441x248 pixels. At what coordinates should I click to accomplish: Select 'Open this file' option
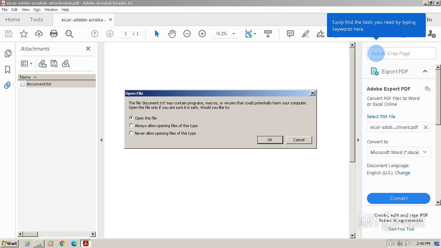(131, 118)
